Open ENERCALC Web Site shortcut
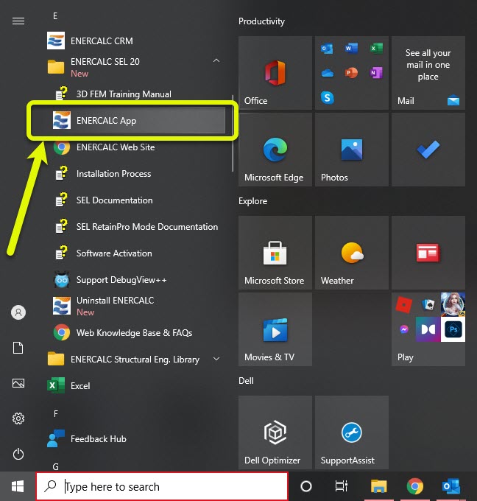The image size is (477, 501). point(134,147)
